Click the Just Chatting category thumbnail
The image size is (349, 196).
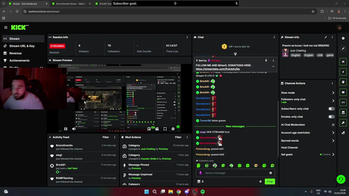[x=285, y=53]
